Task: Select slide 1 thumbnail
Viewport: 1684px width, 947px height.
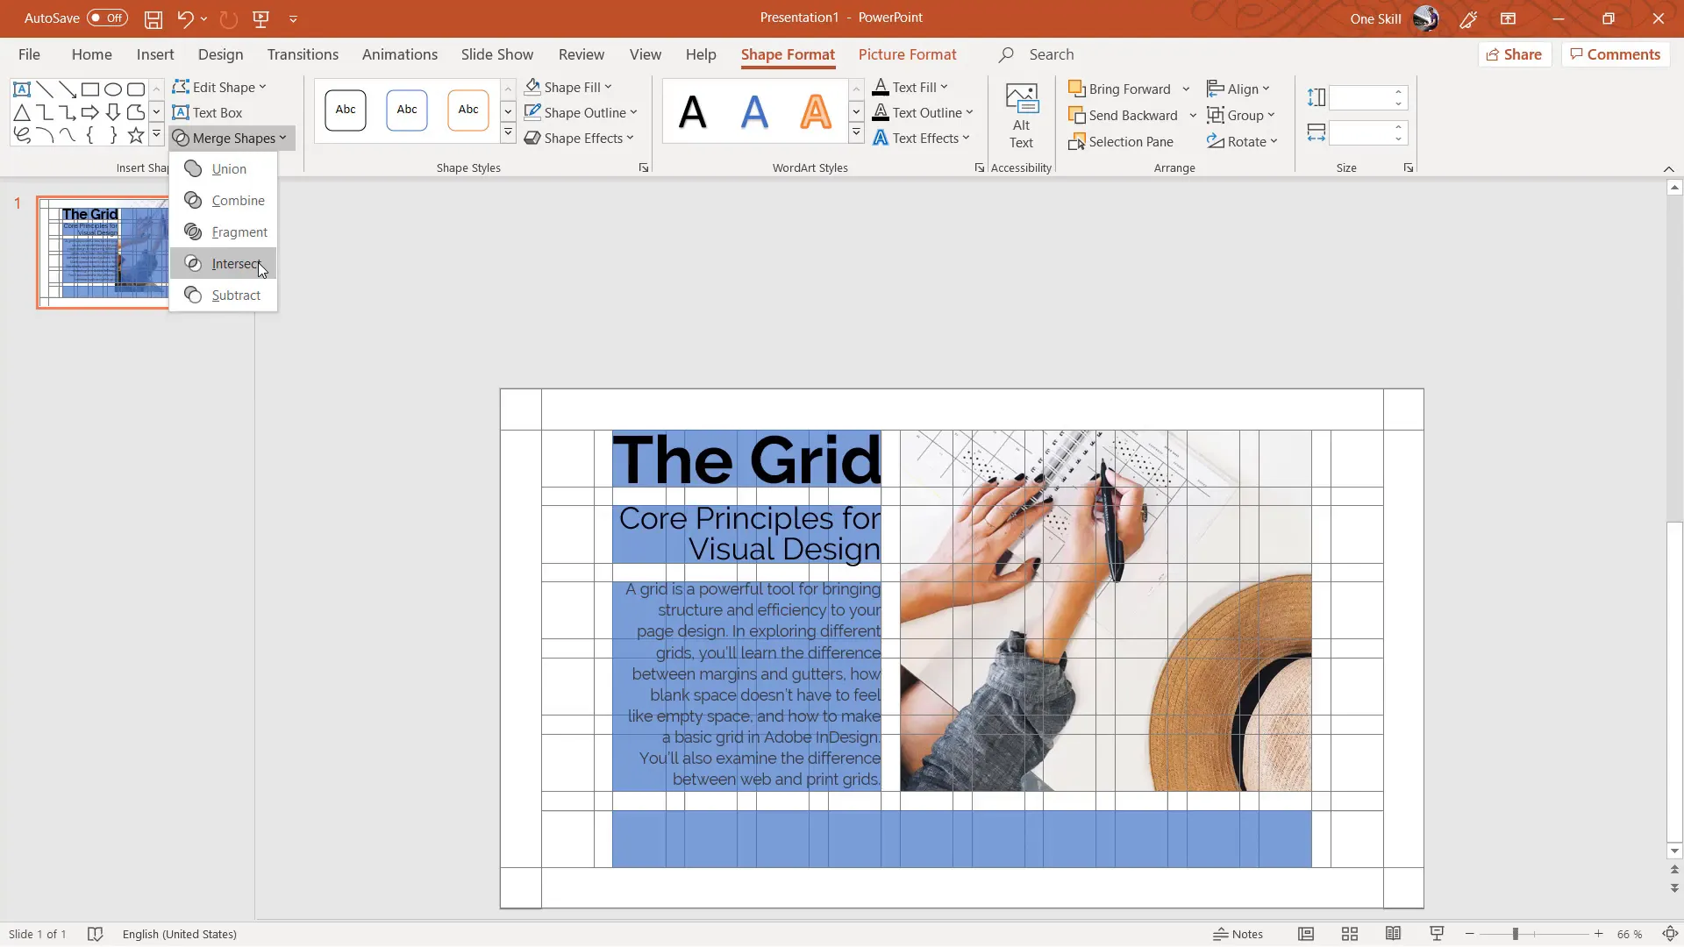Action: [x=103, y=253]
